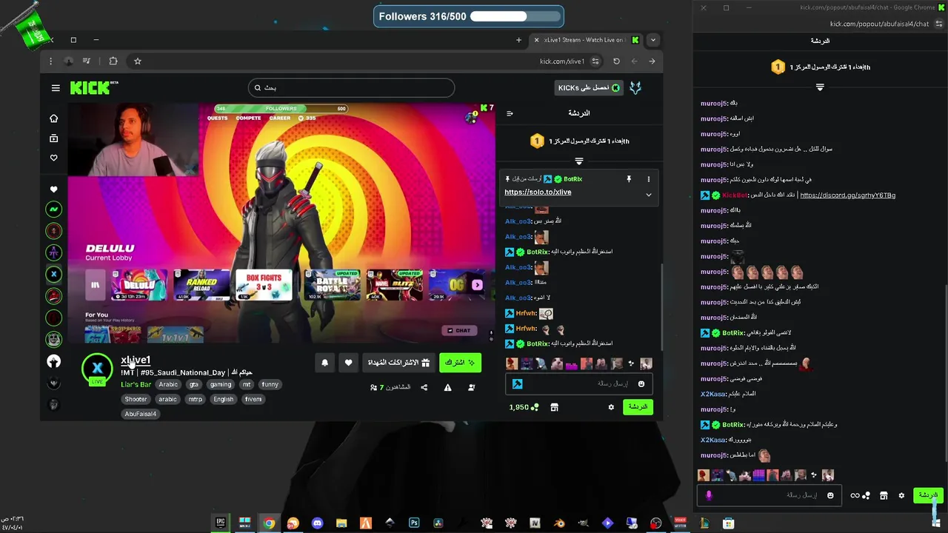Click the popout chat message input
The image size is (948, 533).
click(768, 495)
